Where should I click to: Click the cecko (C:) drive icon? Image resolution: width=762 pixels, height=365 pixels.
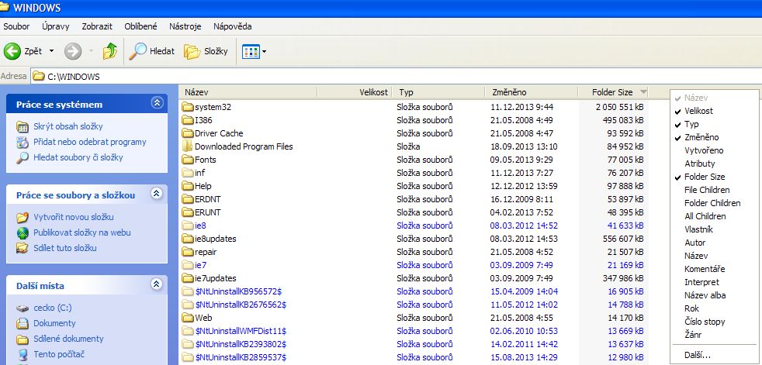click(22, 308)
